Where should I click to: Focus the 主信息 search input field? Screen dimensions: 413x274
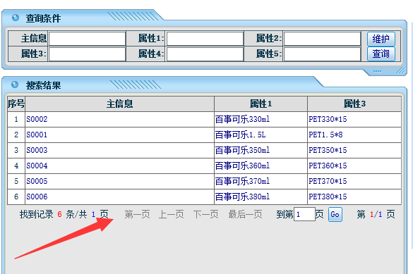[87, 39]
